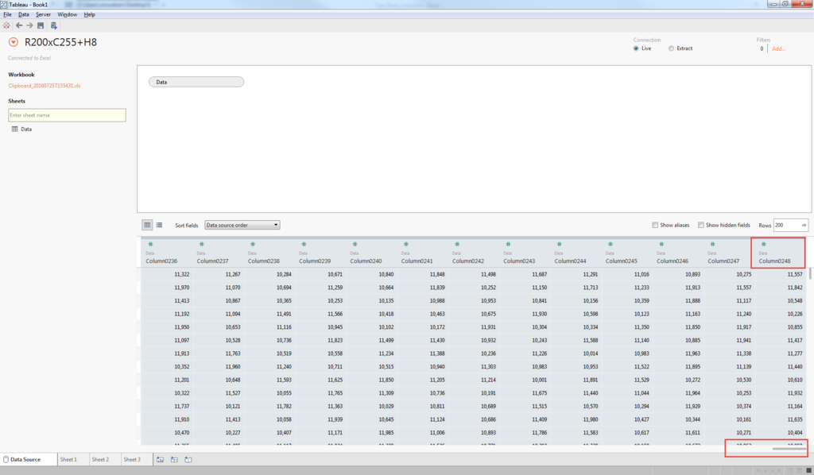Click the Column0240 header name
The height and width of the screenshot is (475, 814).
pyautogui.click(x=366, y=261)
